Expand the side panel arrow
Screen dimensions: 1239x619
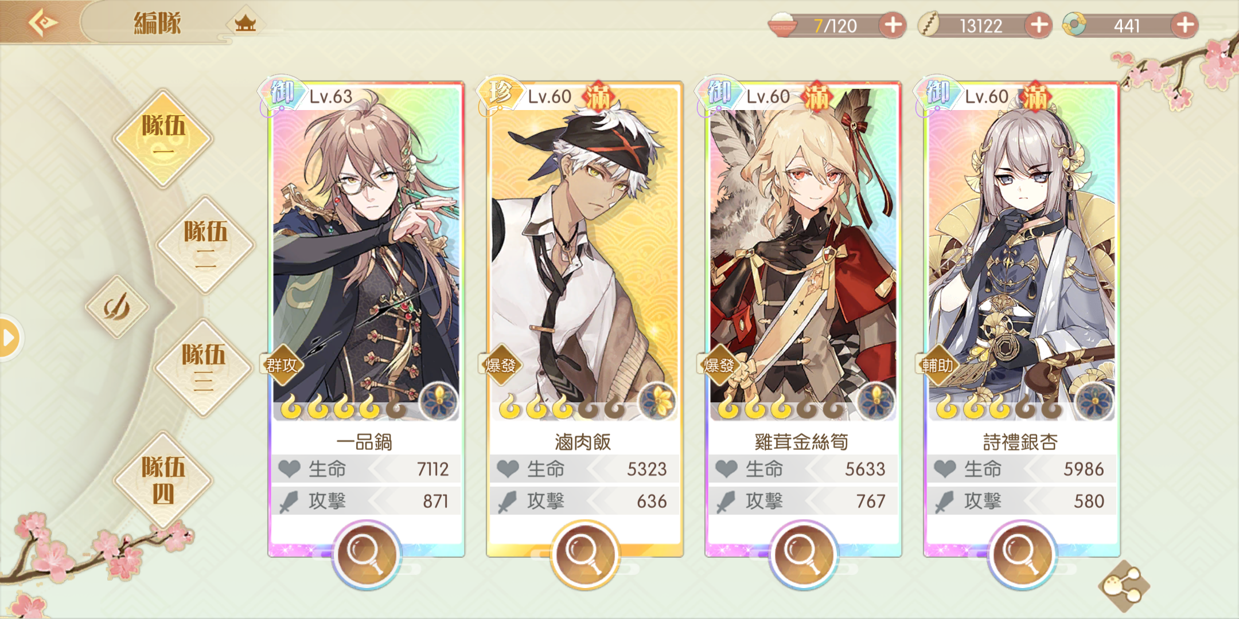click(9, 338)
